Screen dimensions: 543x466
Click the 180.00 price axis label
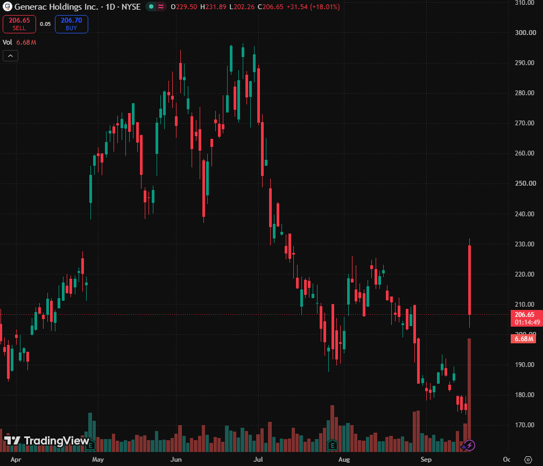point(525,395)
